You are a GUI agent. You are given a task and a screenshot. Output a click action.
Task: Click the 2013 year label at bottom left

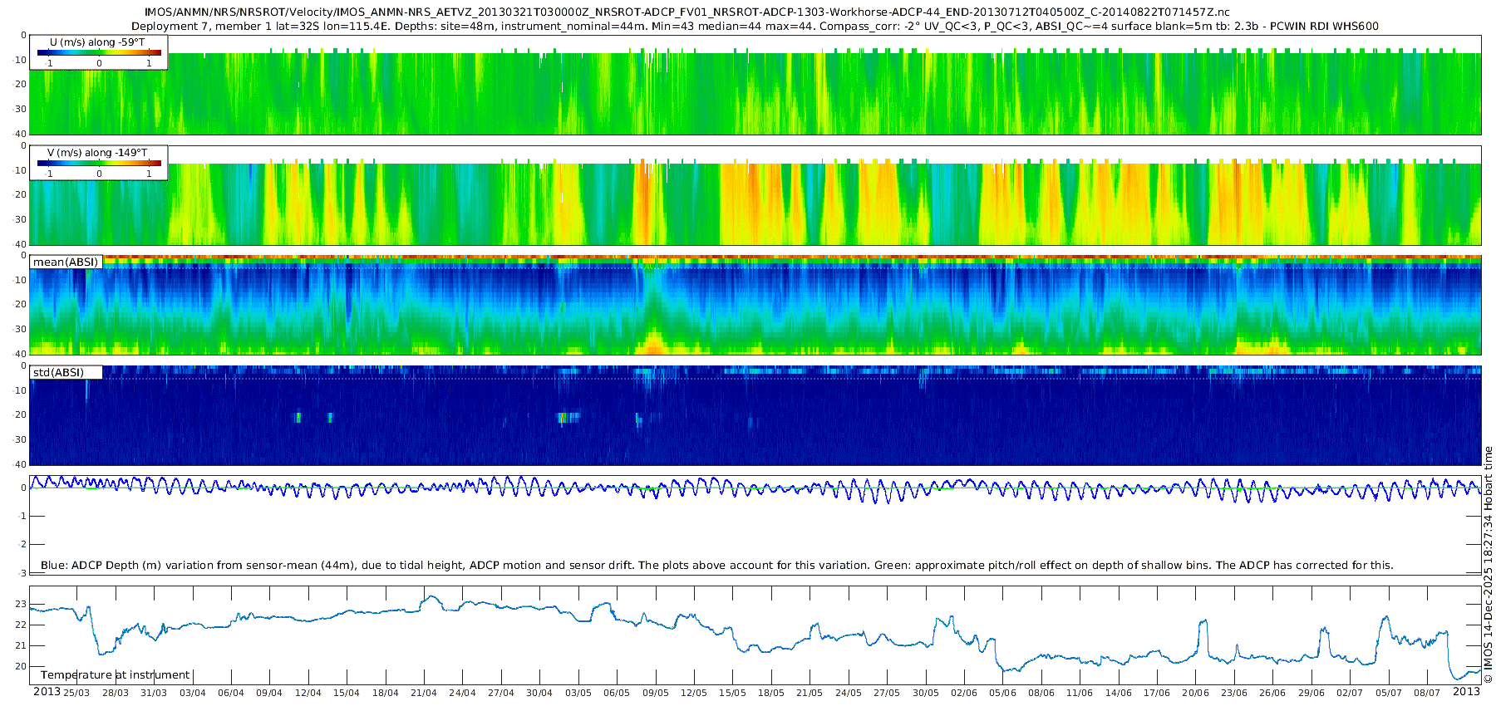click(x=47, y=692)
